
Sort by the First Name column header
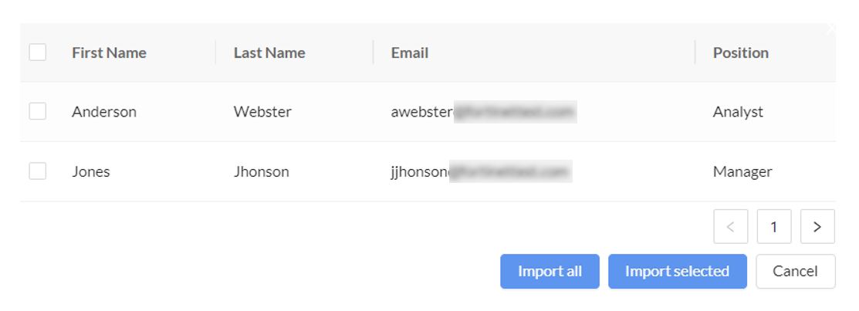click(109, 53)
